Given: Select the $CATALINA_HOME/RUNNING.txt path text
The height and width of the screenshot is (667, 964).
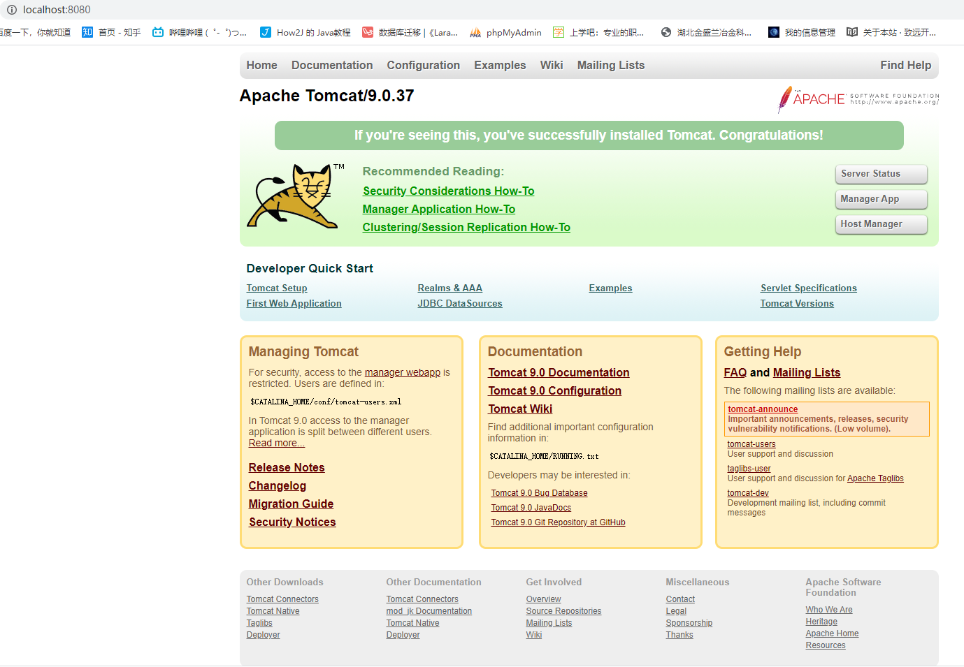Looking at the screenshot, I should pyautogui.click(x=544, y=456).
